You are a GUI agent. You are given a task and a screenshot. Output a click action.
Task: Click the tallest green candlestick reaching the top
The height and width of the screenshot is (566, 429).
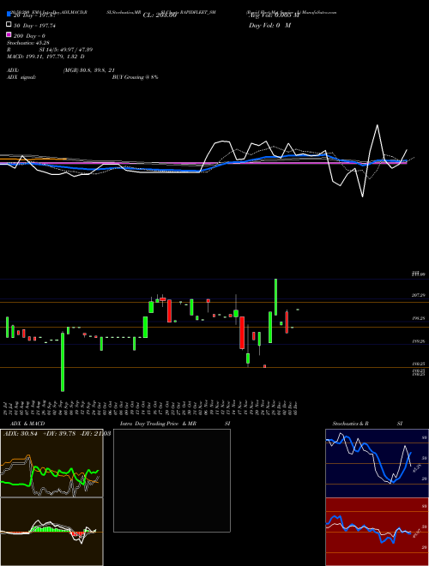coord(276,297)
